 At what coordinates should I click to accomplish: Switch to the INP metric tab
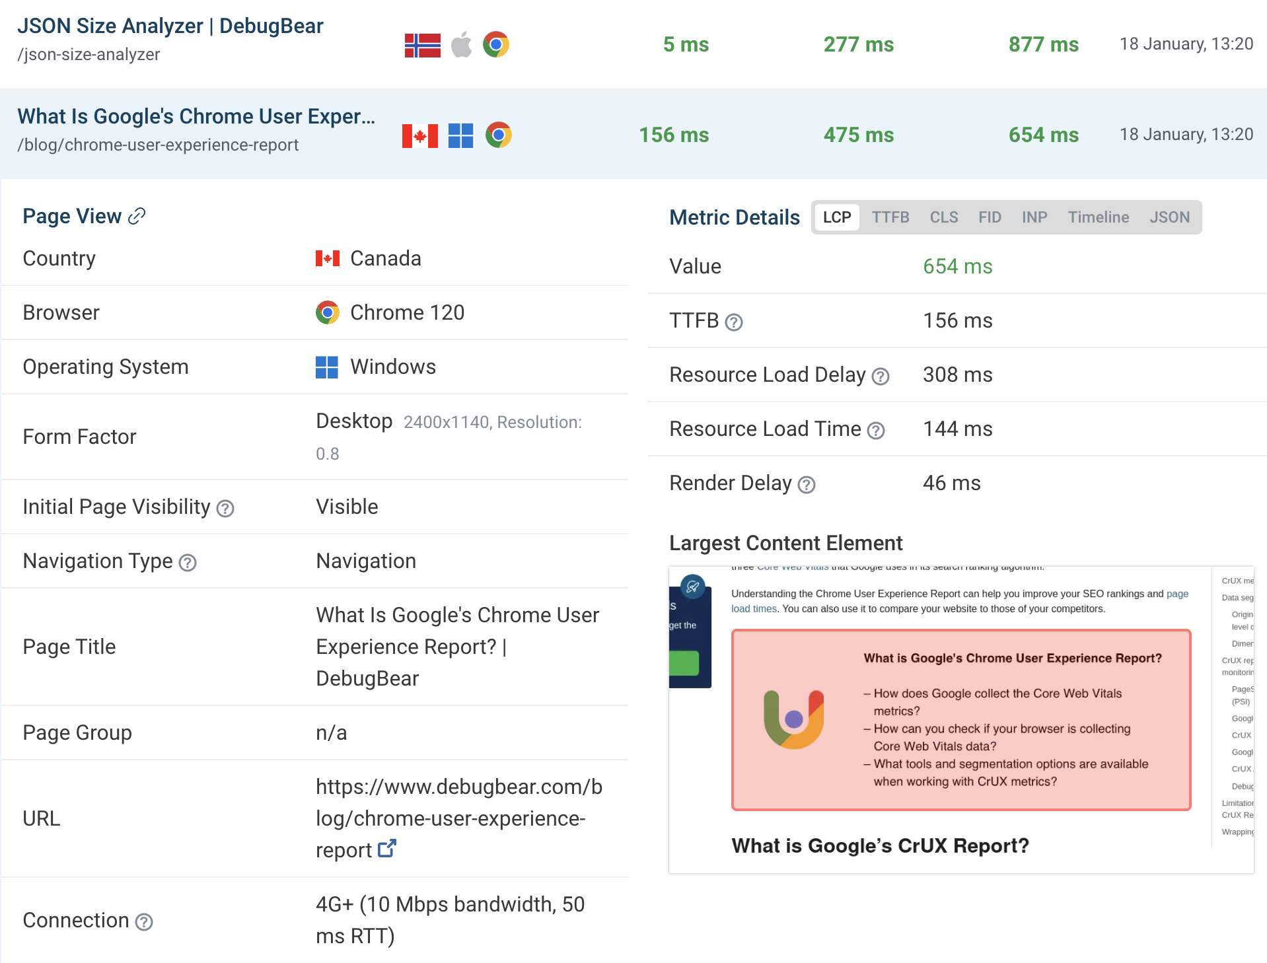tap(1034, 217)
